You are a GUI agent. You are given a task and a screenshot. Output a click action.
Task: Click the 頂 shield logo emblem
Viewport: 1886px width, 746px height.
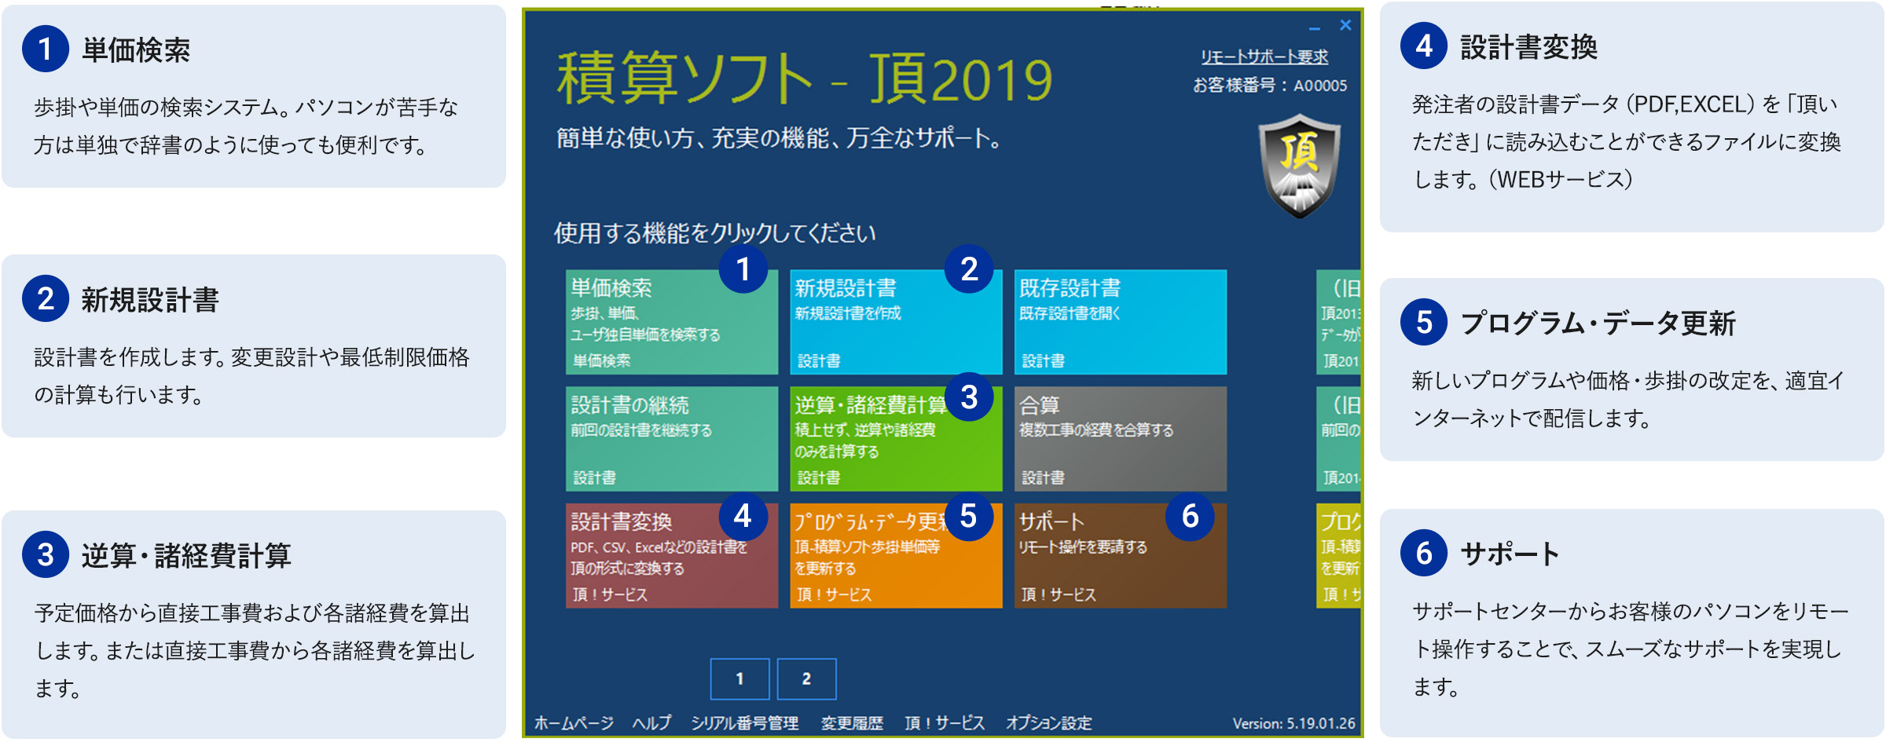point(1299,166)
